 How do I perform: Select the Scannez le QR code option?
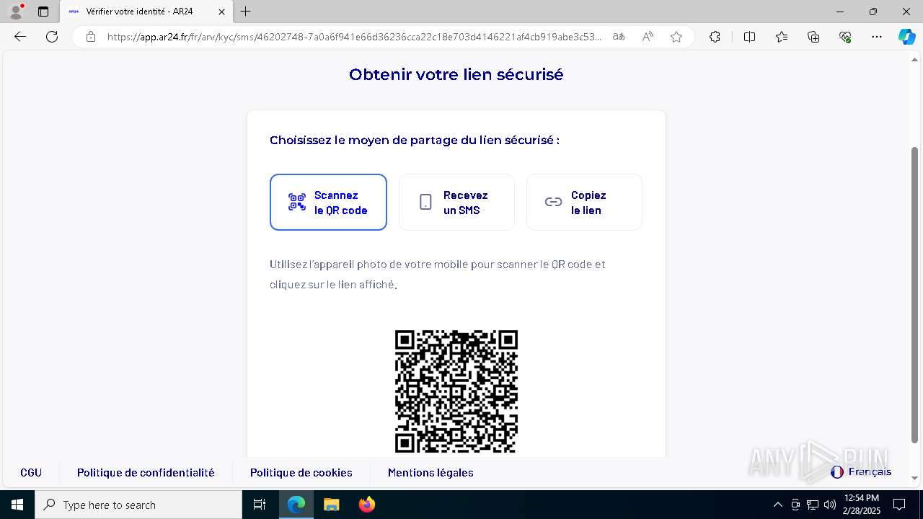[x=328, y=202]
